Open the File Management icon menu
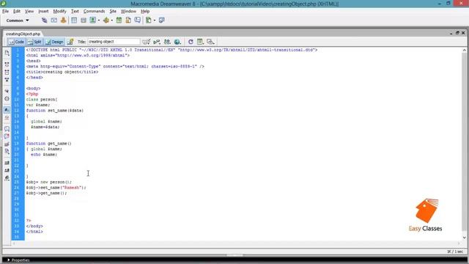 coord(167,42)
